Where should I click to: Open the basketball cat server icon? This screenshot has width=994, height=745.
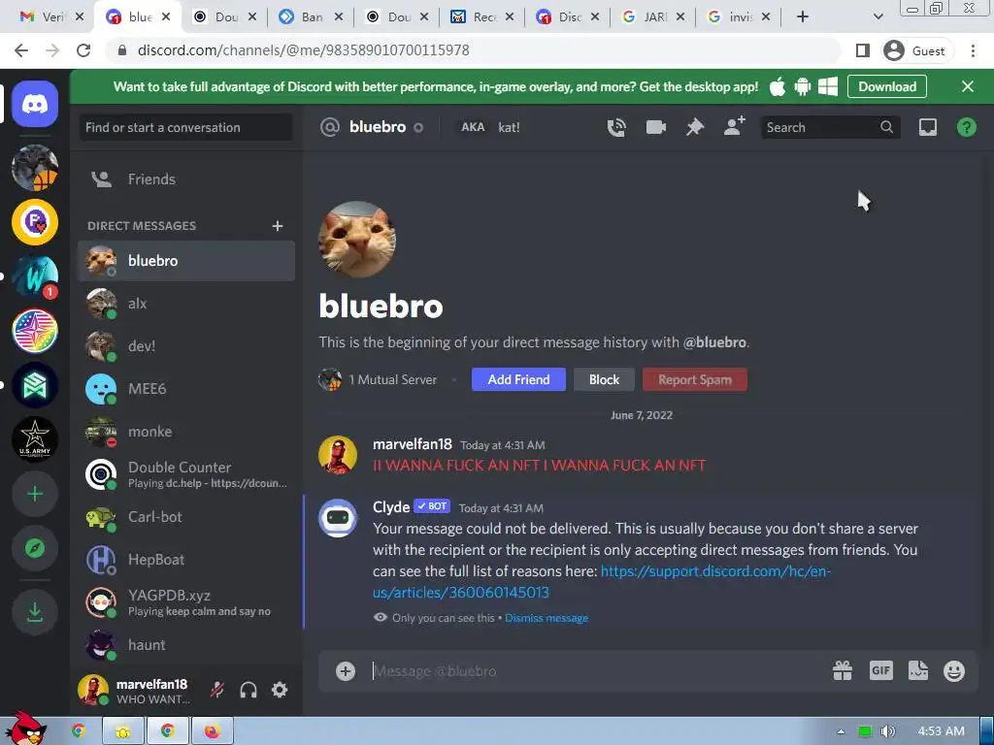pyautogui.click(x=35, y=168)
